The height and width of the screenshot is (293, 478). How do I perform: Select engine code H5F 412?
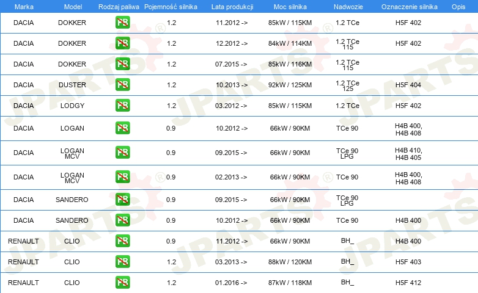(x=408, y=283)
